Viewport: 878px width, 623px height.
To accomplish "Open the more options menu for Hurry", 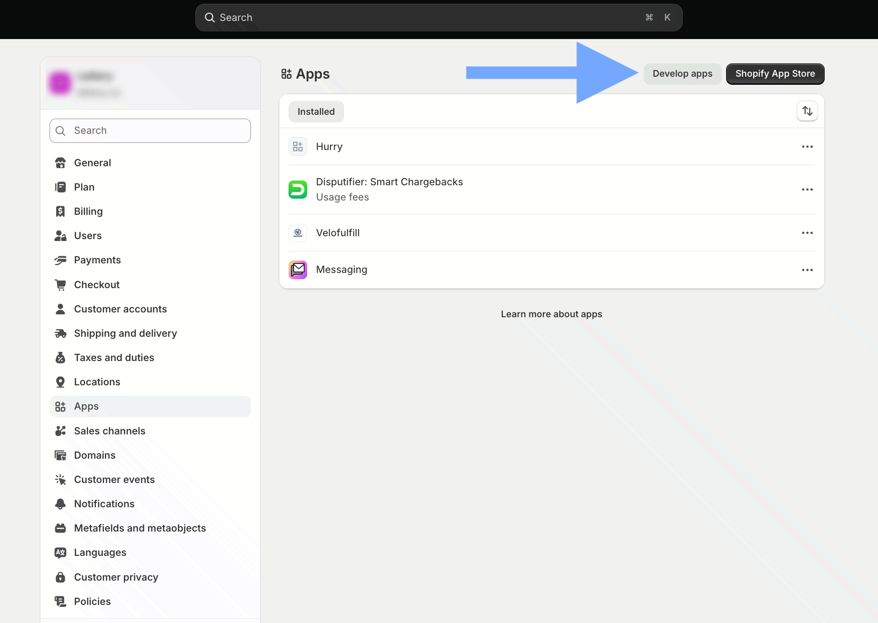I will tap(807, 147).
